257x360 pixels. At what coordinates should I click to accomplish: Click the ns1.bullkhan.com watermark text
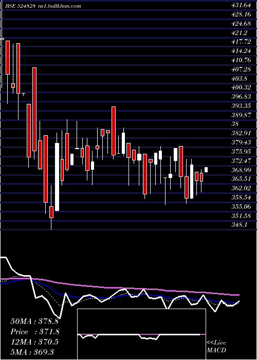coord(59,6)
